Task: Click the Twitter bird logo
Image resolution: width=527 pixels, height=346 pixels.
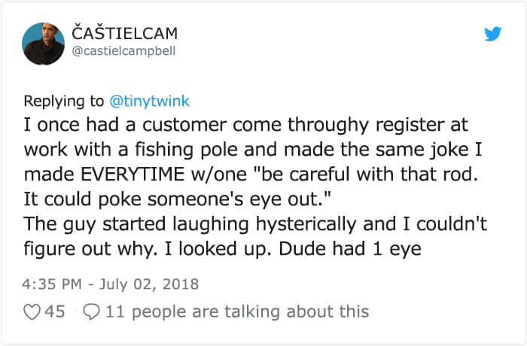Action: [493, 34]
